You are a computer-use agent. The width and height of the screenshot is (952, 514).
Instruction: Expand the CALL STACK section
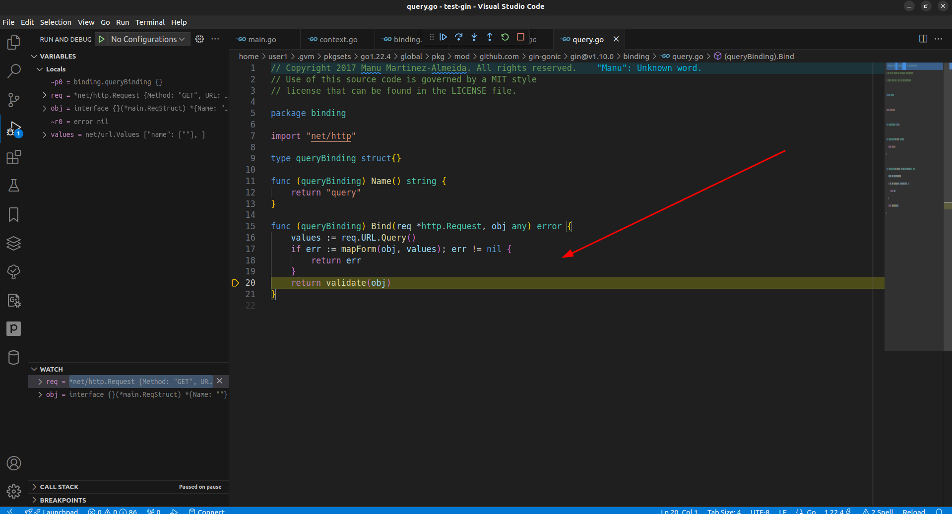pos(59,487)
